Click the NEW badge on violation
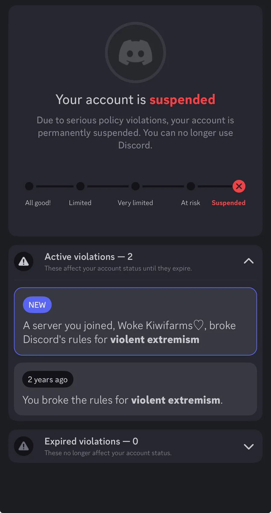 coord(37,305)
